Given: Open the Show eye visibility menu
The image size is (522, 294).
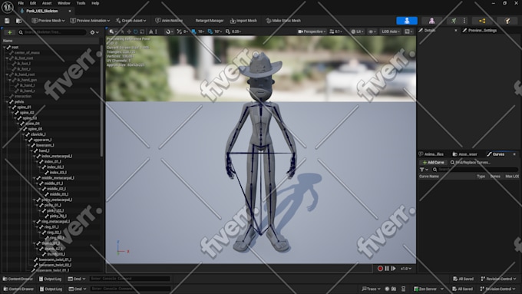Looking at the screenshot, I should (372, 31).
